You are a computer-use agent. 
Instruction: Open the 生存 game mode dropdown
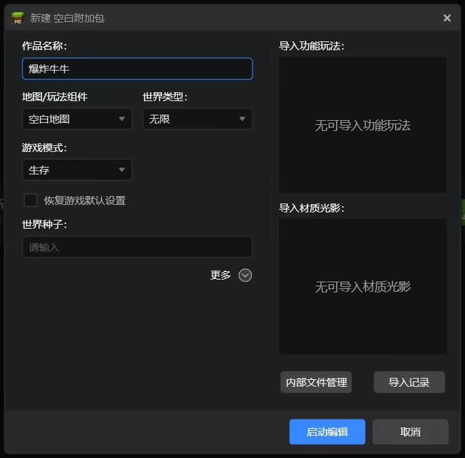click(77, 170)
